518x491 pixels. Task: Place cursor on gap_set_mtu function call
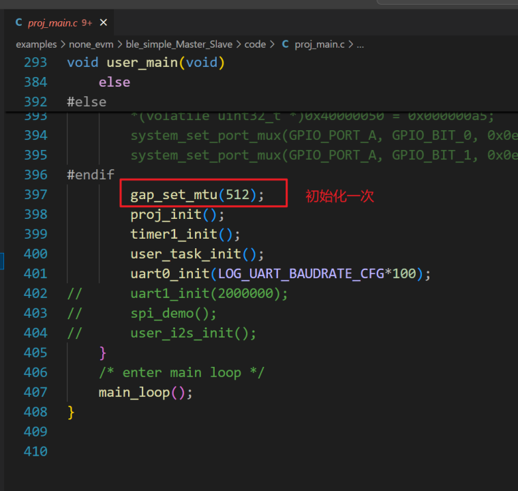[173, 195]
